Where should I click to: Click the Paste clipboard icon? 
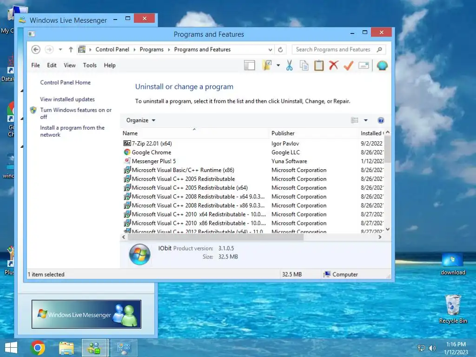(319, 65)
